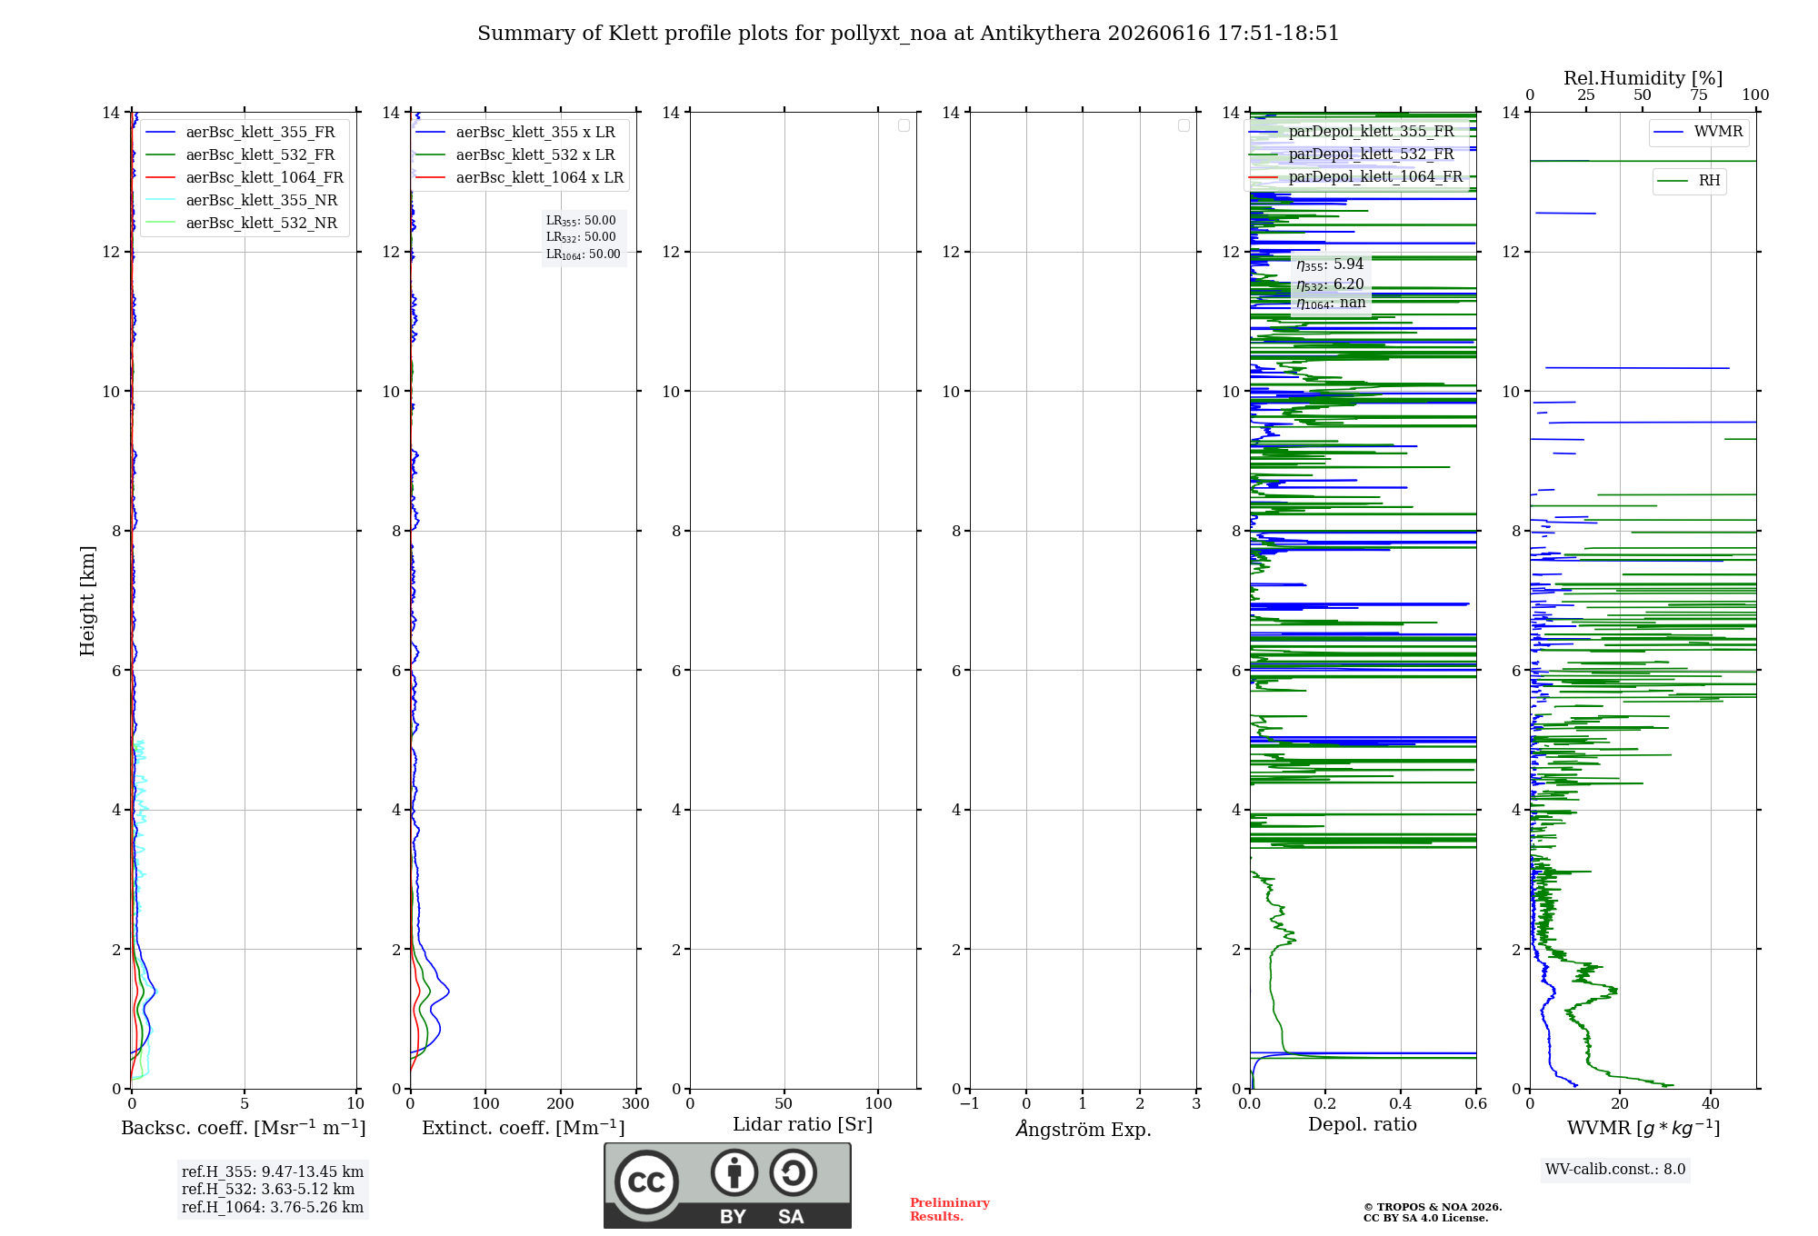The height and width of the screenshot is (1236, 1818).
Task: Click the plot summary title text
Action: click(909, 34)
